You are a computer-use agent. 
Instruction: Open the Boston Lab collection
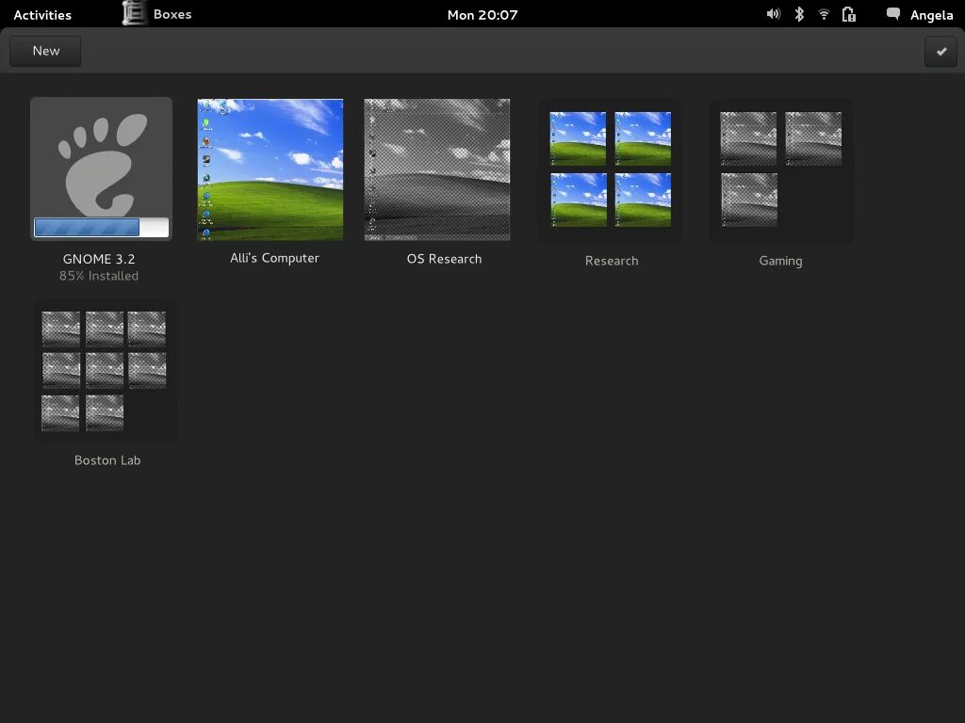(x=106, y=370)
